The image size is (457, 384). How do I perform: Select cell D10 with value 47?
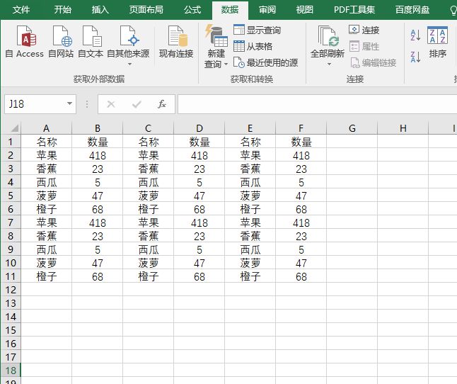click(199, 263)
